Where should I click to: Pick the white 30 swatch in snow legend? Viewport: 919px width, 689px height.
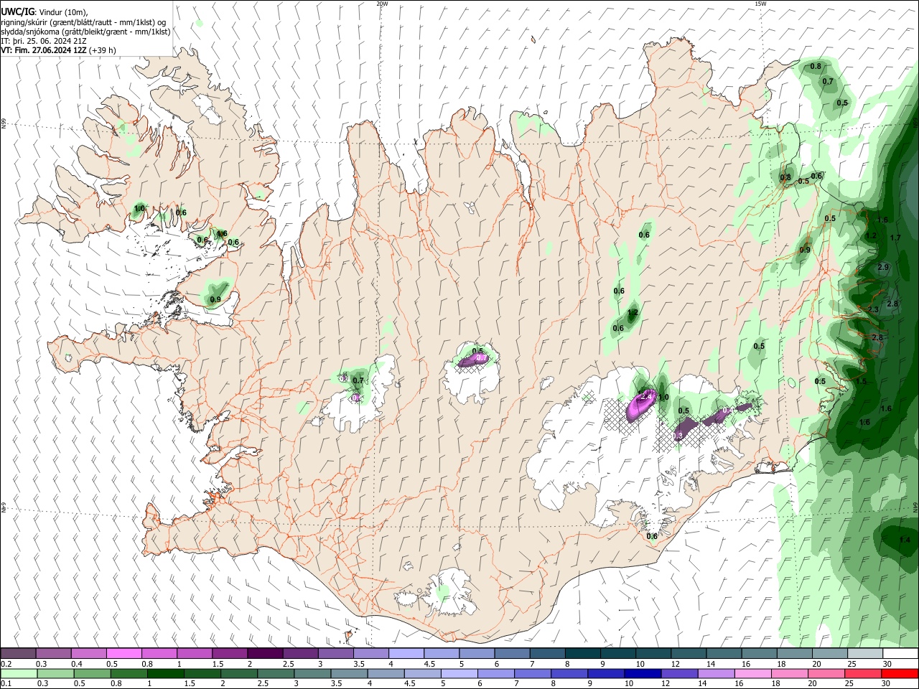coord(900,654)
